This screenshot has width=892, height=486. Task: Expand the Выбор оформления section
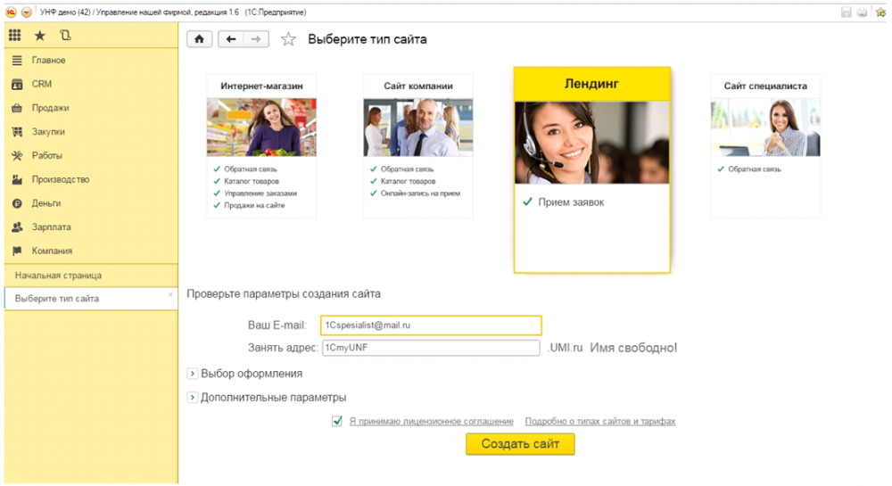pos(192,374)
